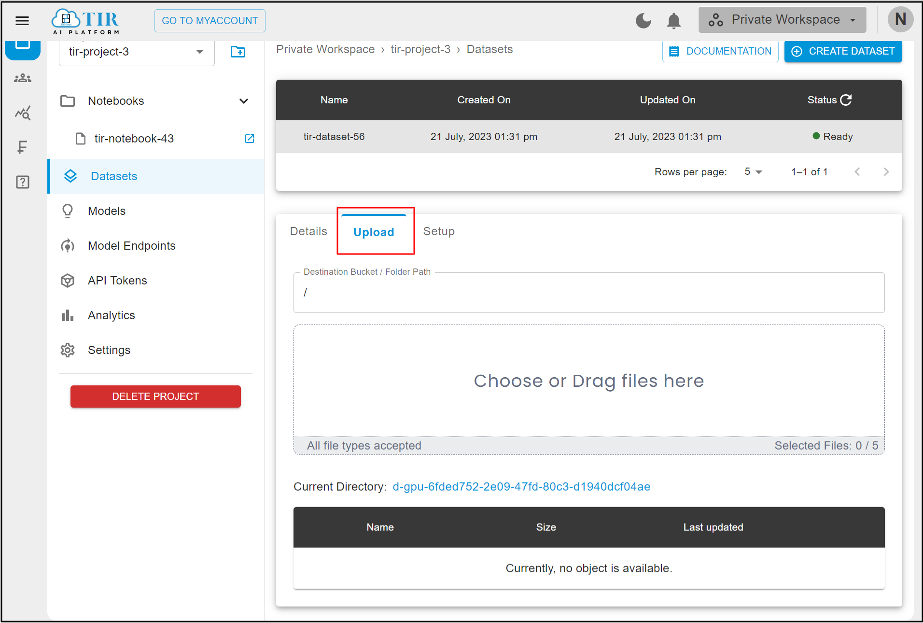Go to next page of datasets
923x623 pixels.
coord(886,172)
